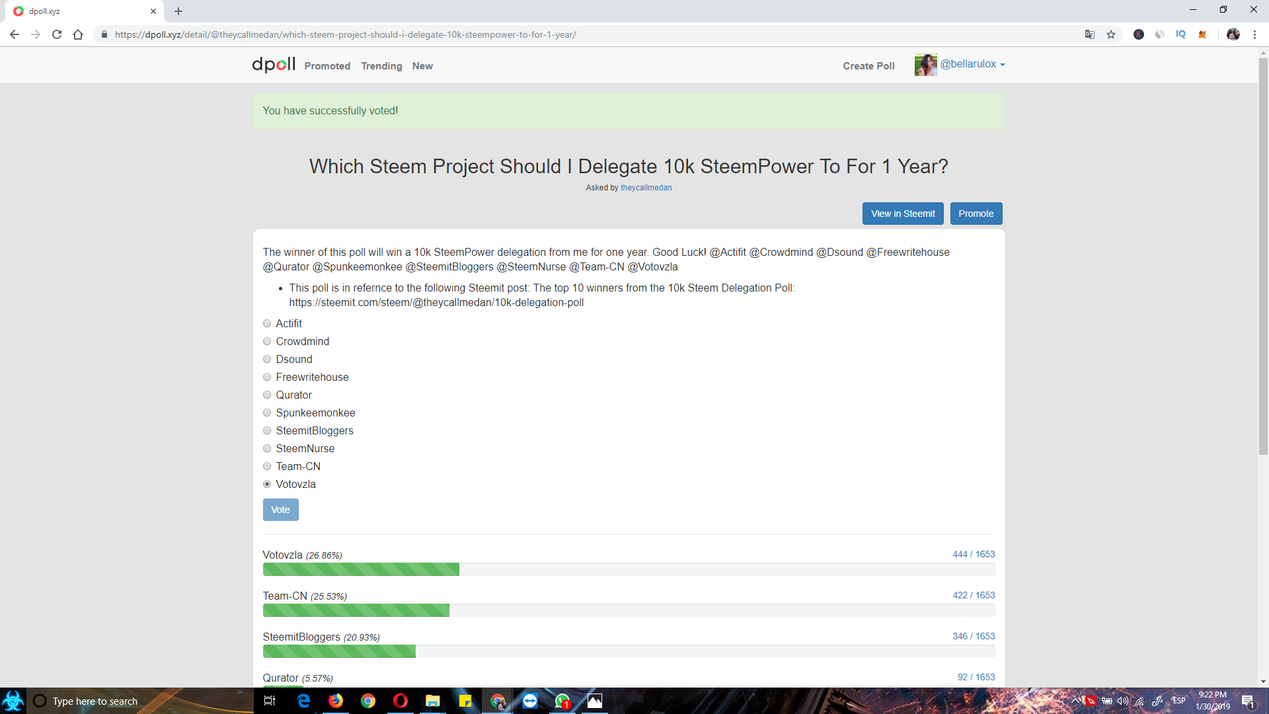Open Opera browser from taskbar
Image resolution: width=1269 pixels, height=714 pixels.
click(x=401, y=701)
